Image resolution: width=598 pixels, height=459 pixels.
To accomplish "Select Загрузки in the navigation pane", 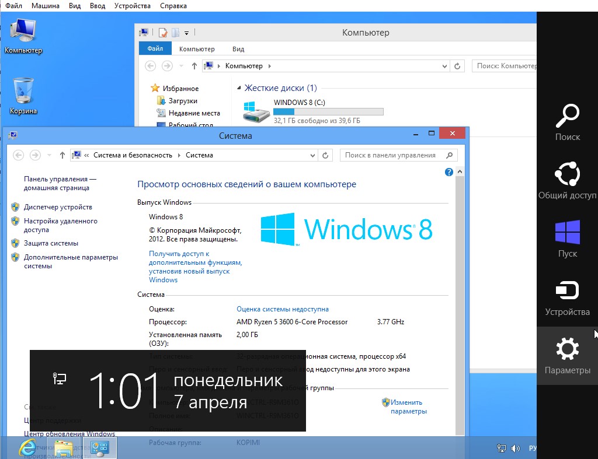I will (x=183, y=100).
